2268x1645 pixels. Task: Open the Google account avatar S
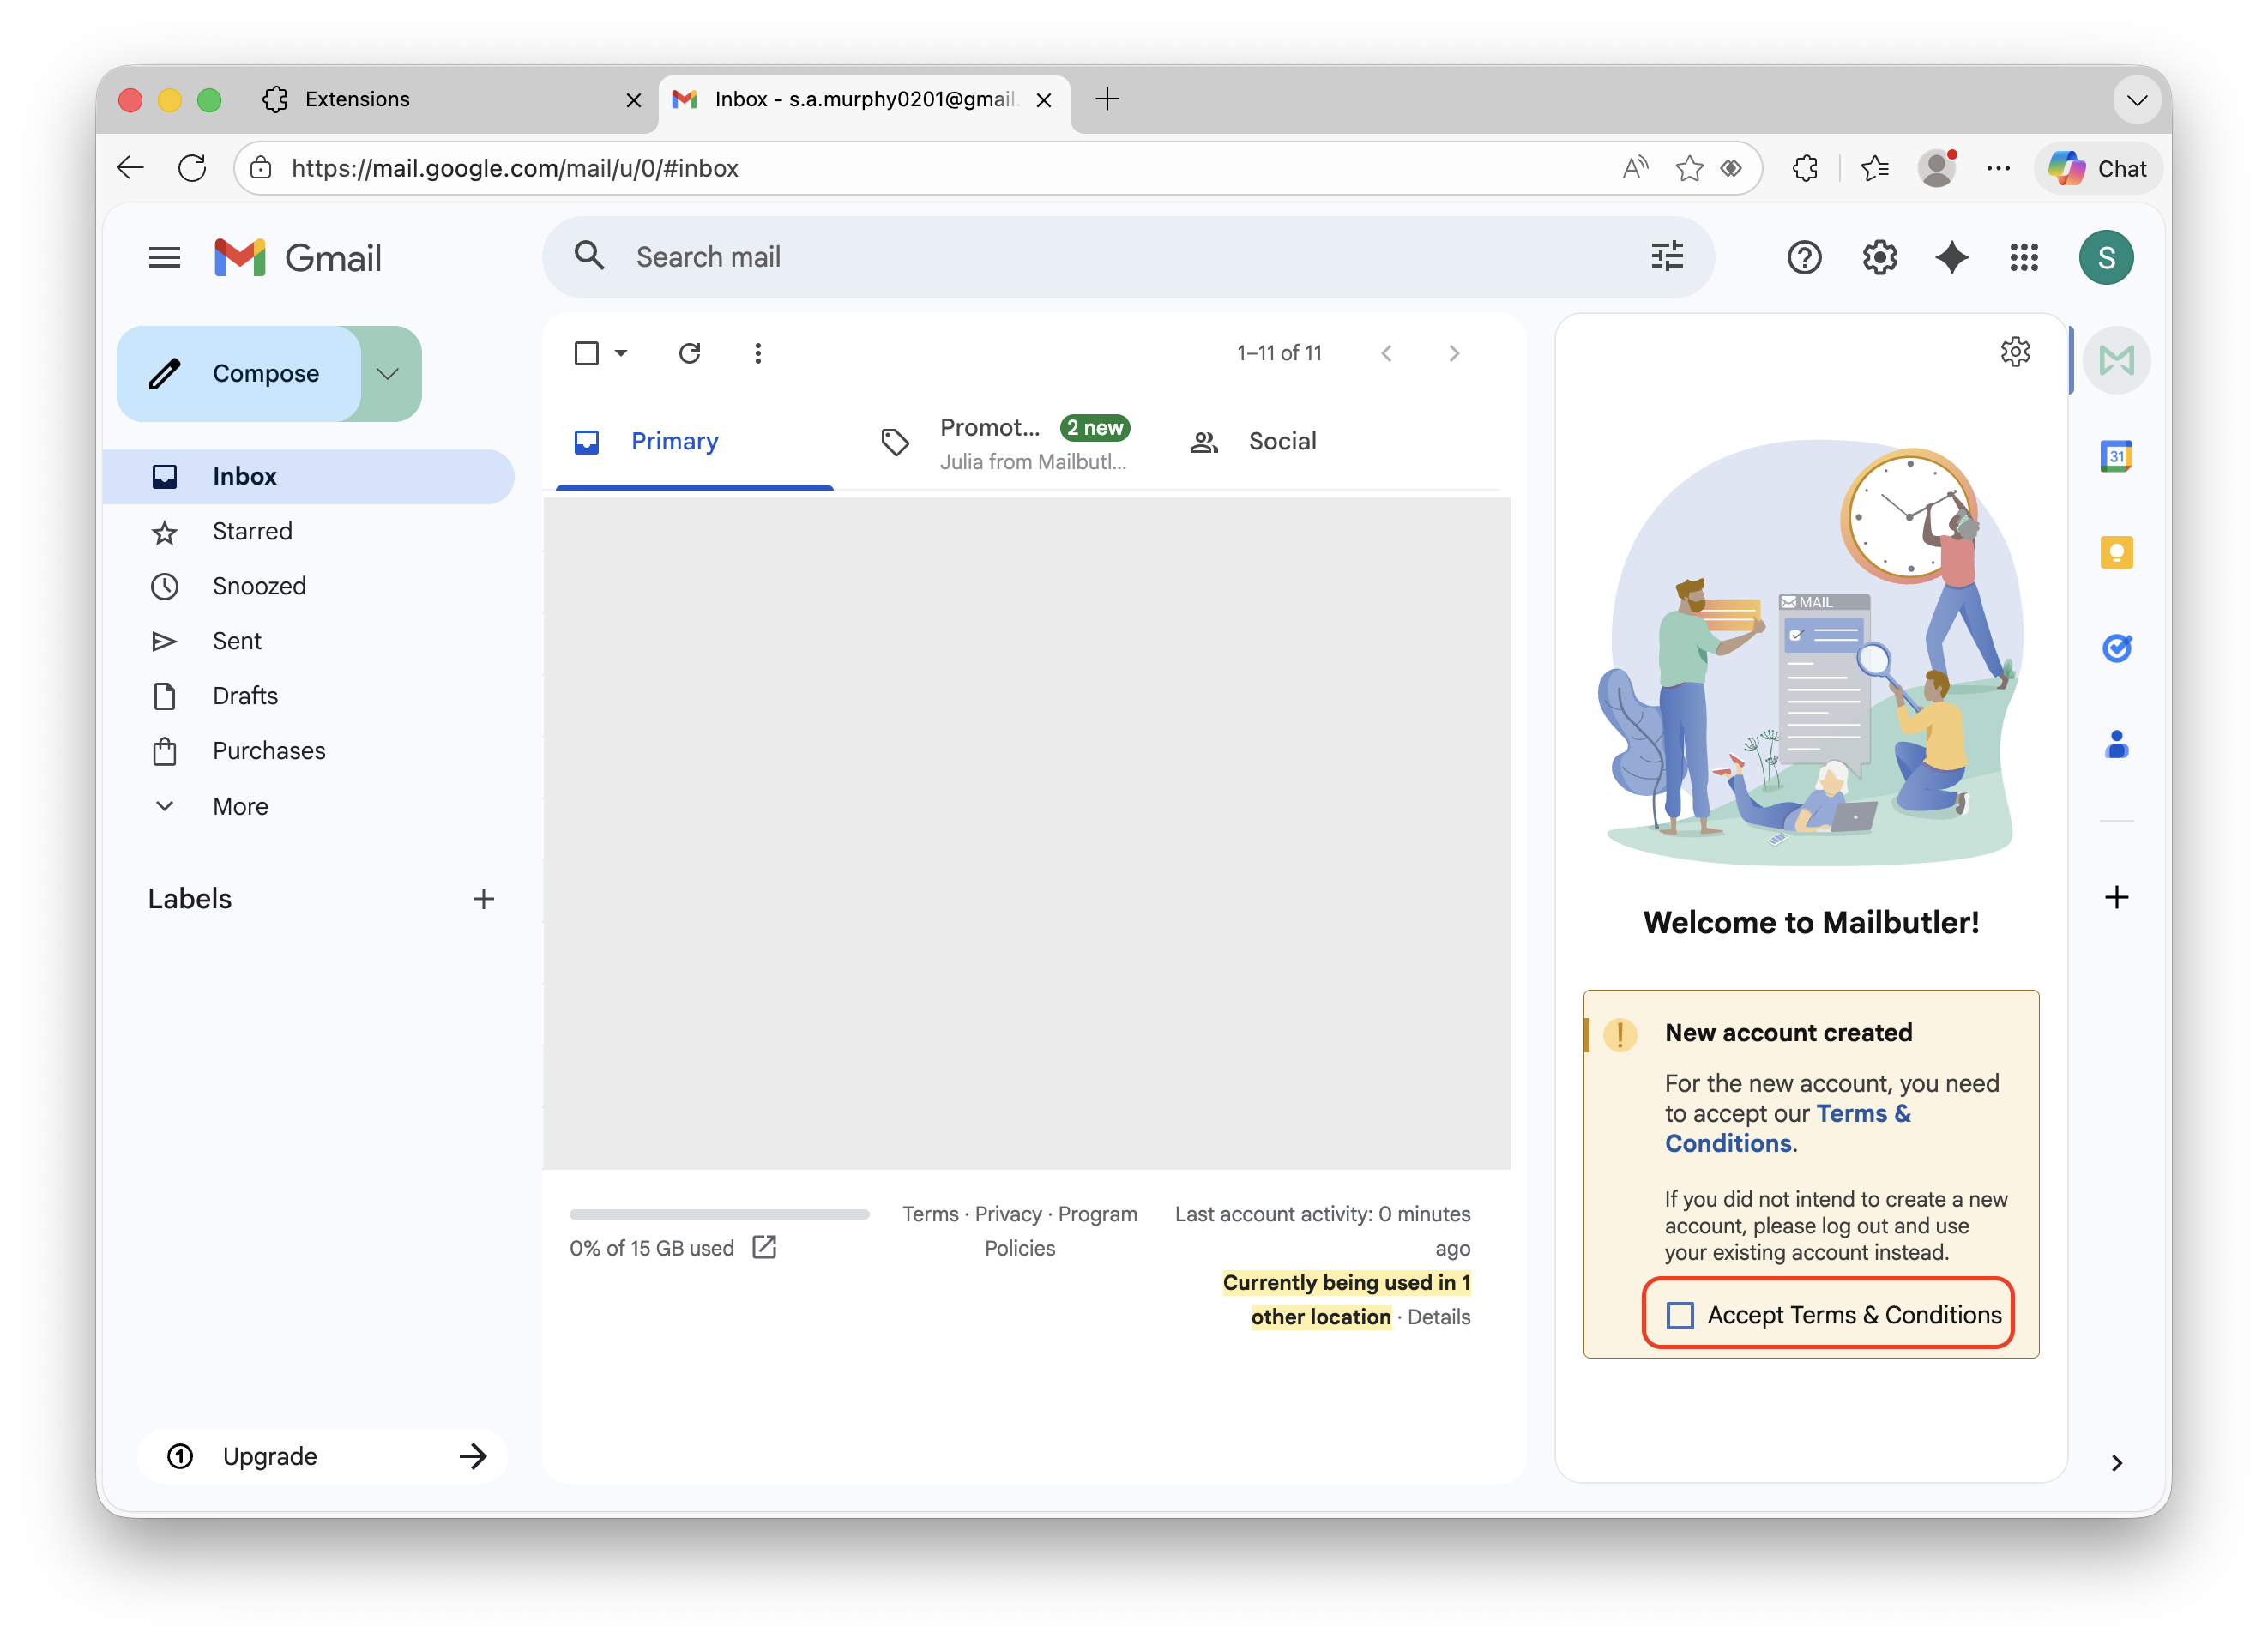(x=2105, y=258)
